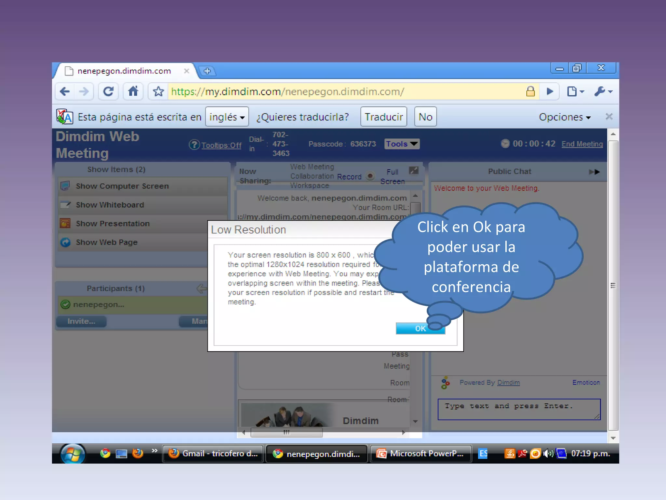Screen dimensions: 666x500
Task: Go back with the browser back arrow
Action: [x=65, y=91]
